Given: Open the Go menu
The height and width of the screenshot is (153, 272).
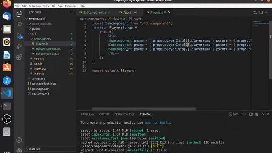Looking at the screenshot, I should 54,6.
